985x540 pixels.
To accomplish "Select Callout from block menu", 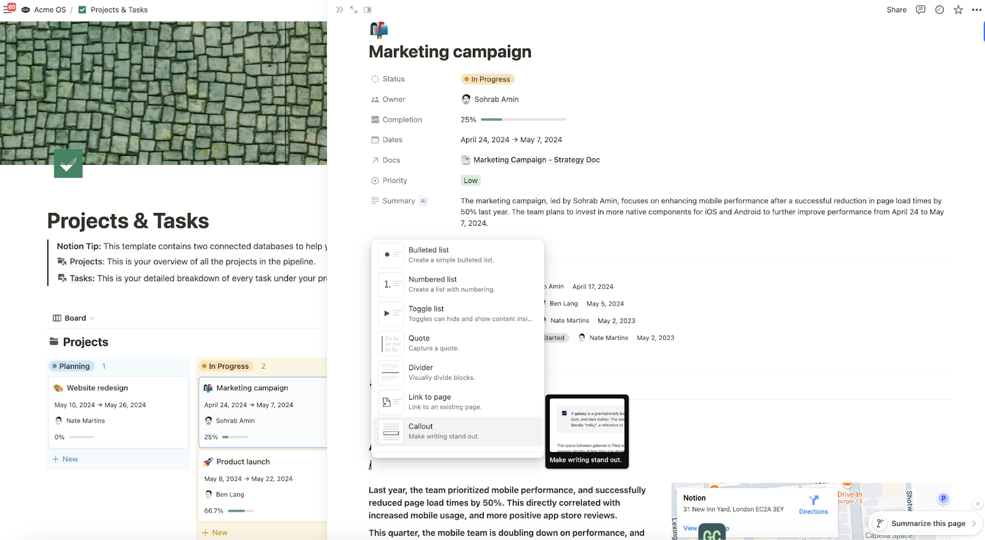I will tap(457, 431).
